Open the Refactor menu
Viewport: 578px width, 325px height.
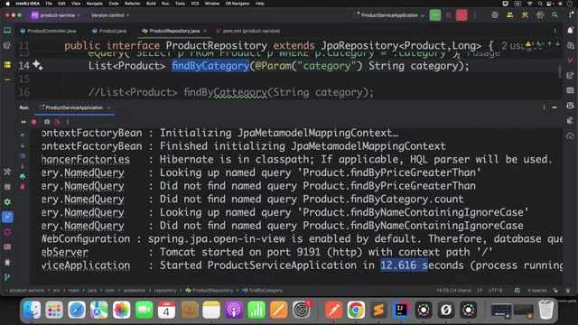(133, 4)
